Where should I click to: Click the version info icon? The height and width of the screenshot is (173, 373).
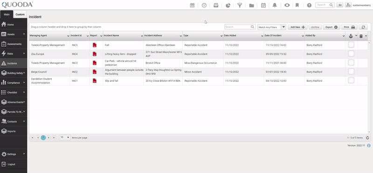point(369,146)
